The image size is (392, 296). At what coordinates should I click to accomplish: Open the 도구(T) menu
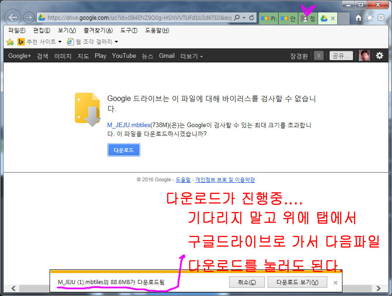tap(129, 30)
